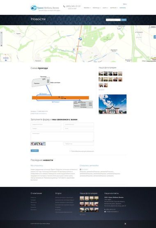Click the Стоянка link in the footer
Screen dimensions: 156x228
58,207
